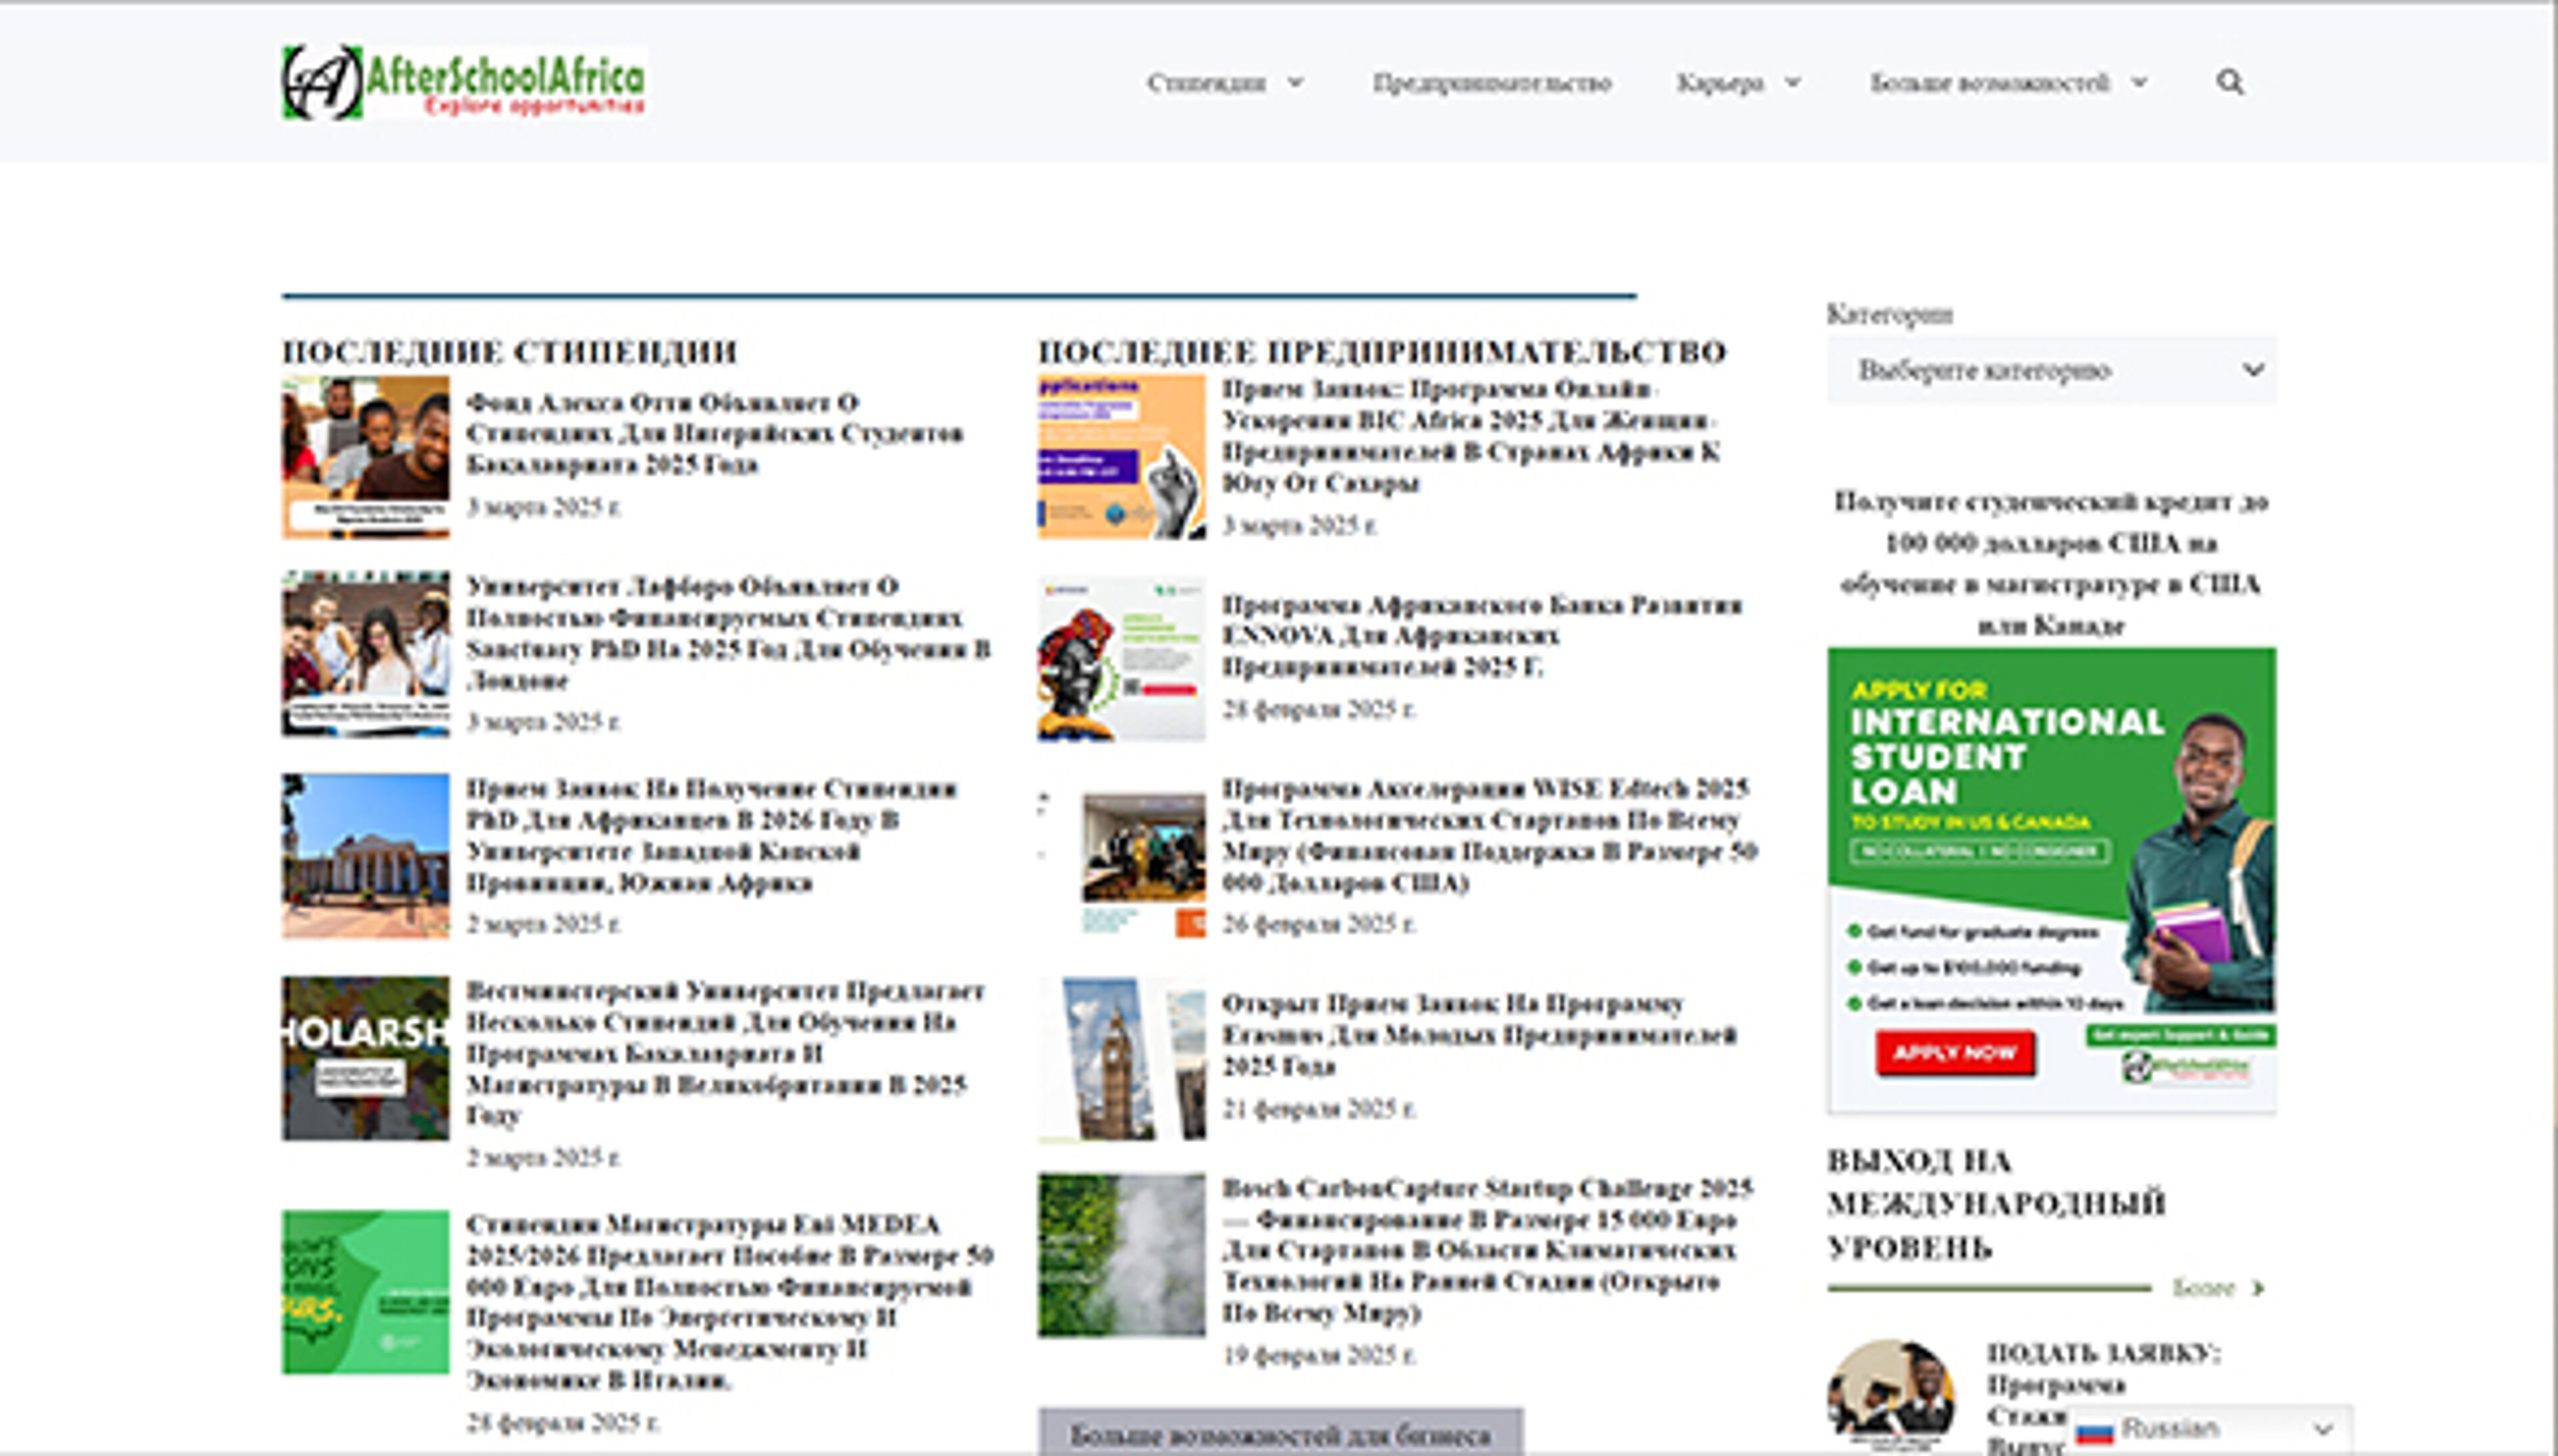Viewport: 2558px width, 1456px height.
Task: Follow the Более link with arrow
Action: [x=2217, y=1288]
